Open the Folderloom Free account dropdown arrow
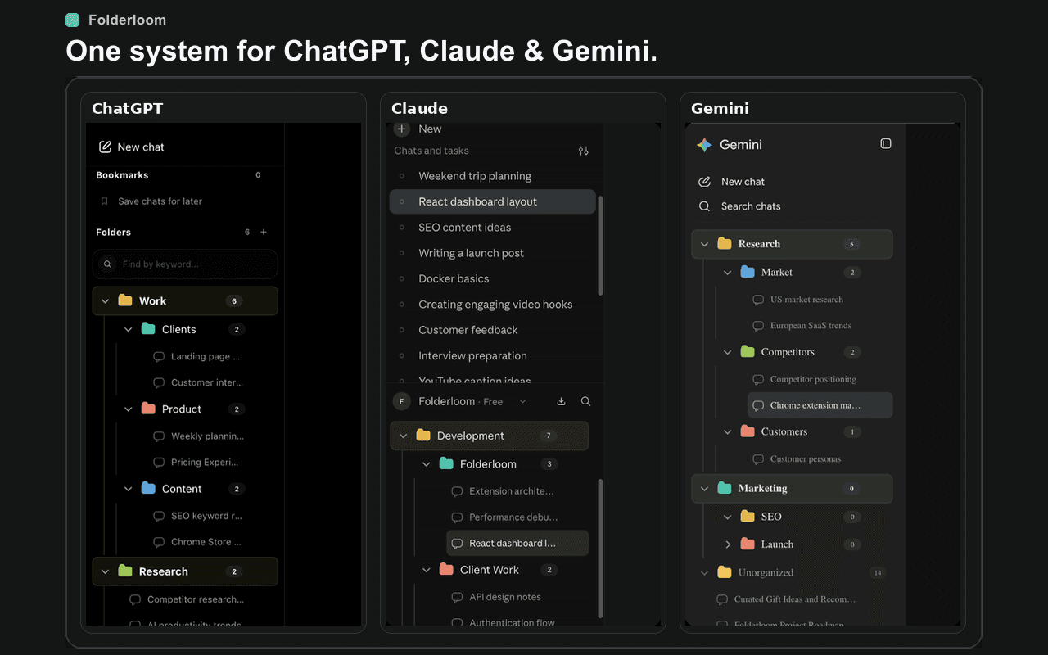 pyautogui.click(x=523, y=402)
